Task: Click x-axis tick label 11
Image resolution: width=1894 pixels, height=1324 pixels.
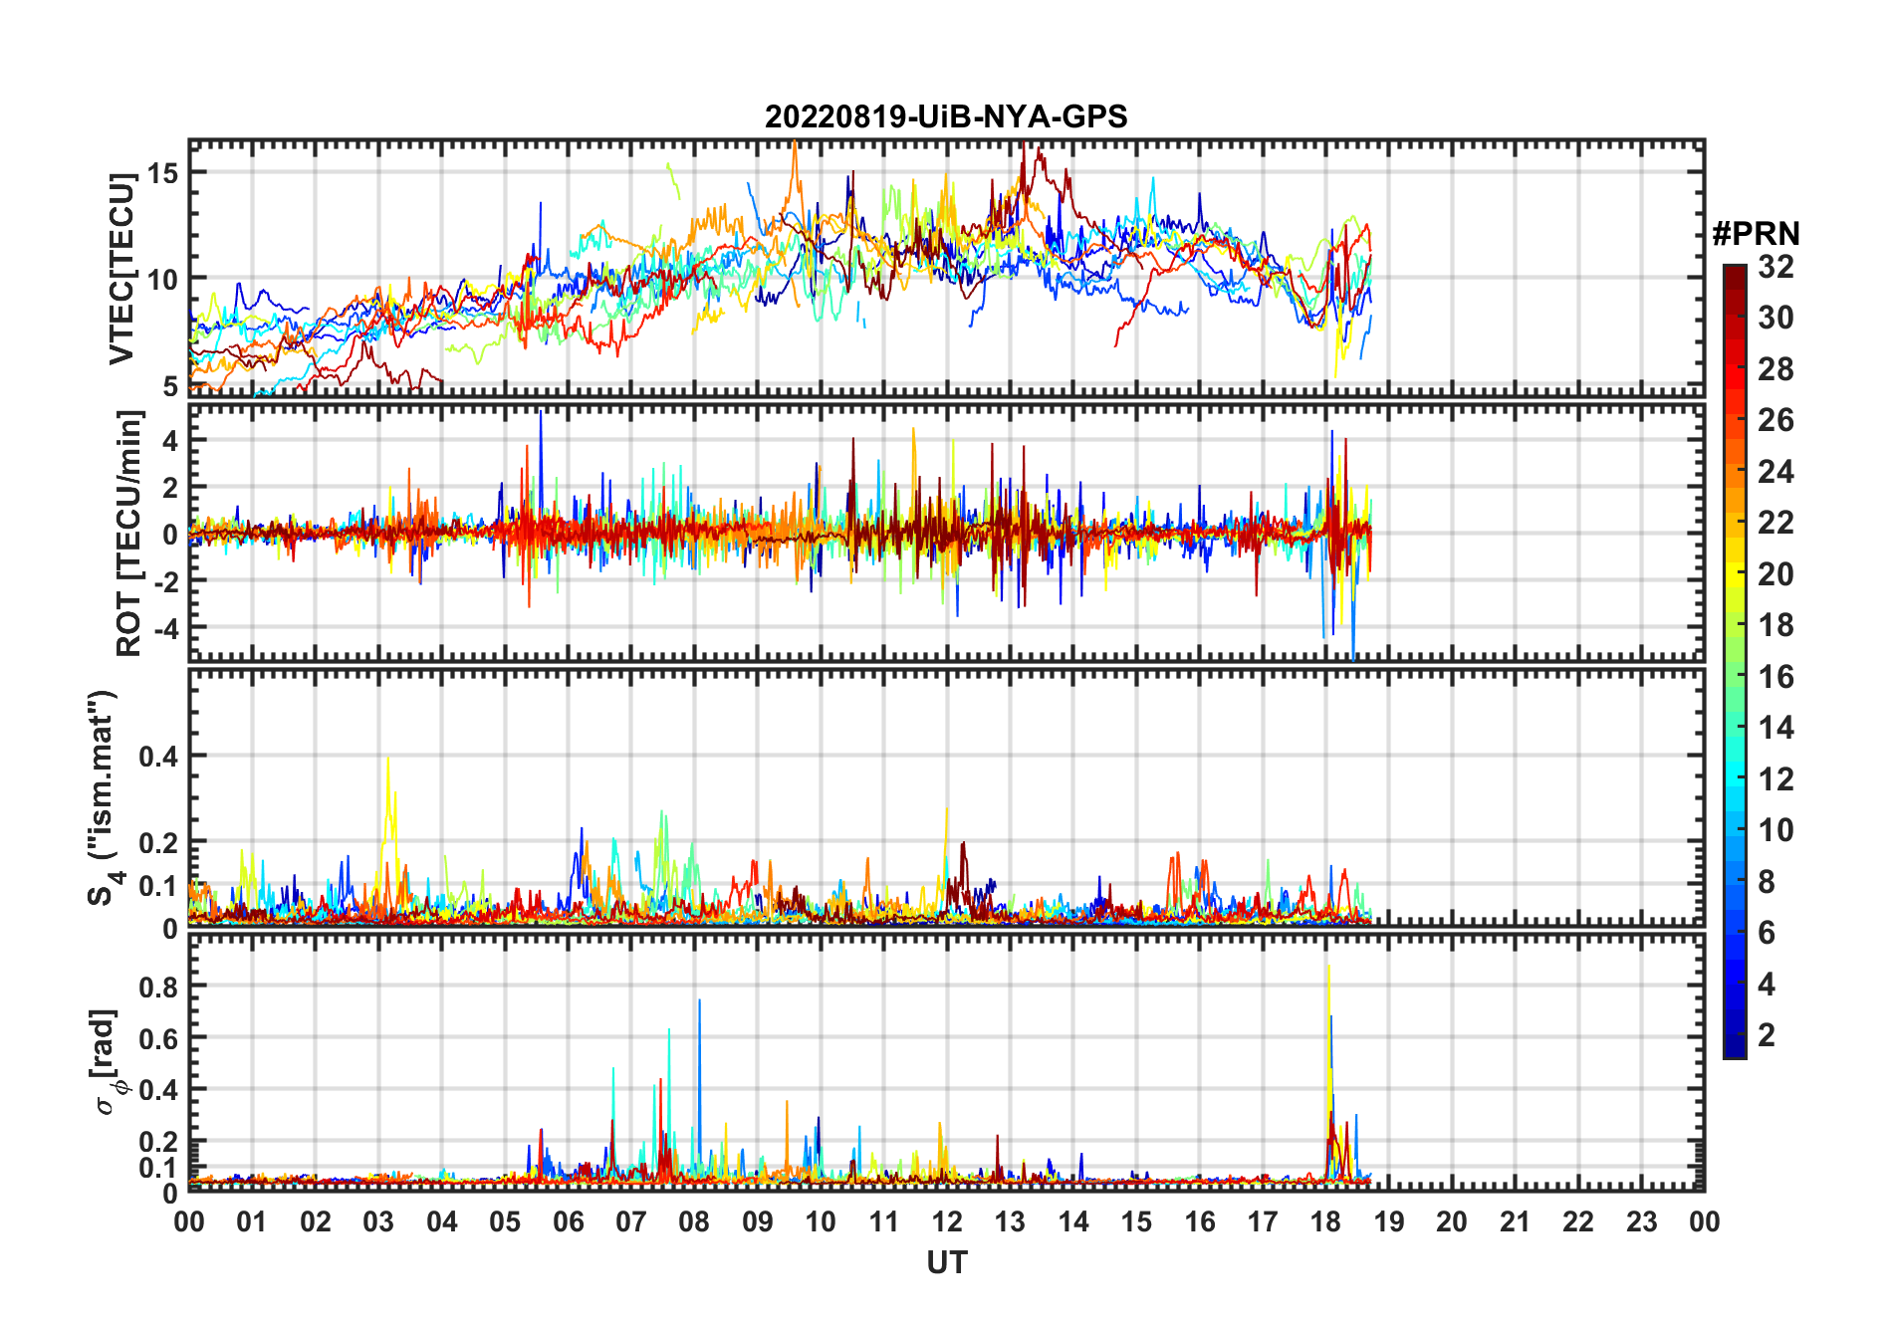Action: 884,1221
